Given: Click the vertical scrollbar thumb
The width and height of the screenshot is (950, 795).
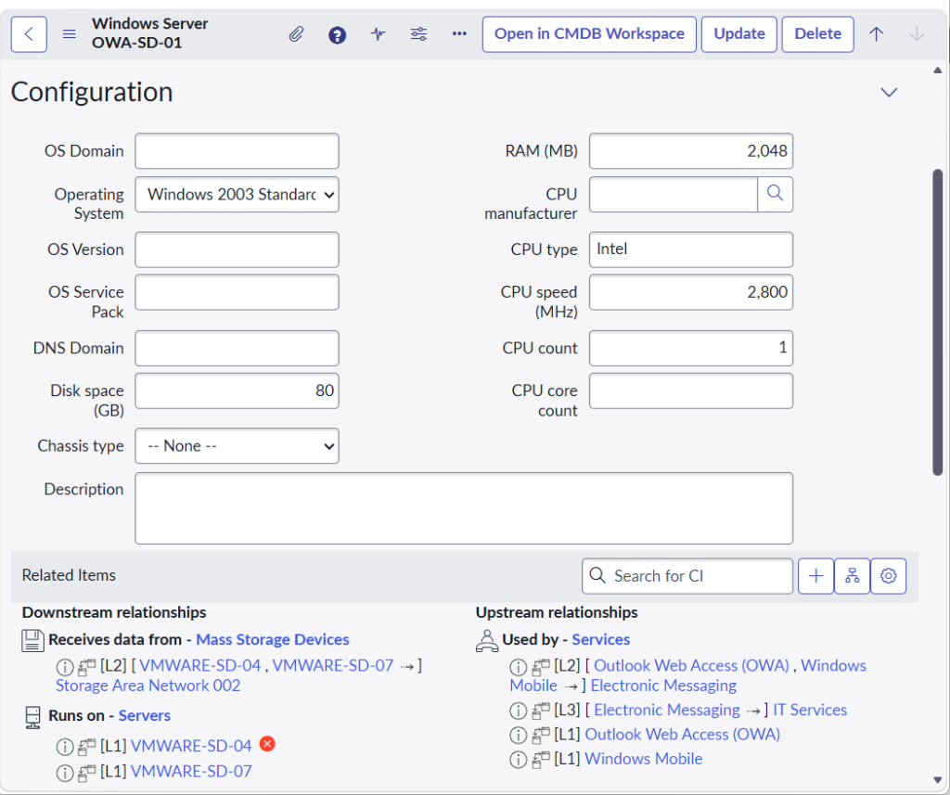Looking at the screenshot, I should point(937,322).
